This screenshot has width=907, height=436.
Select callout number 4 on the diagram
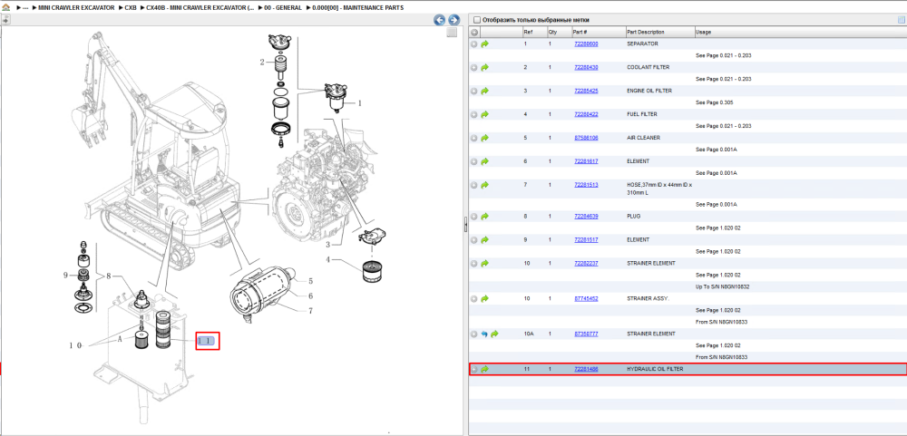point(327,259)
